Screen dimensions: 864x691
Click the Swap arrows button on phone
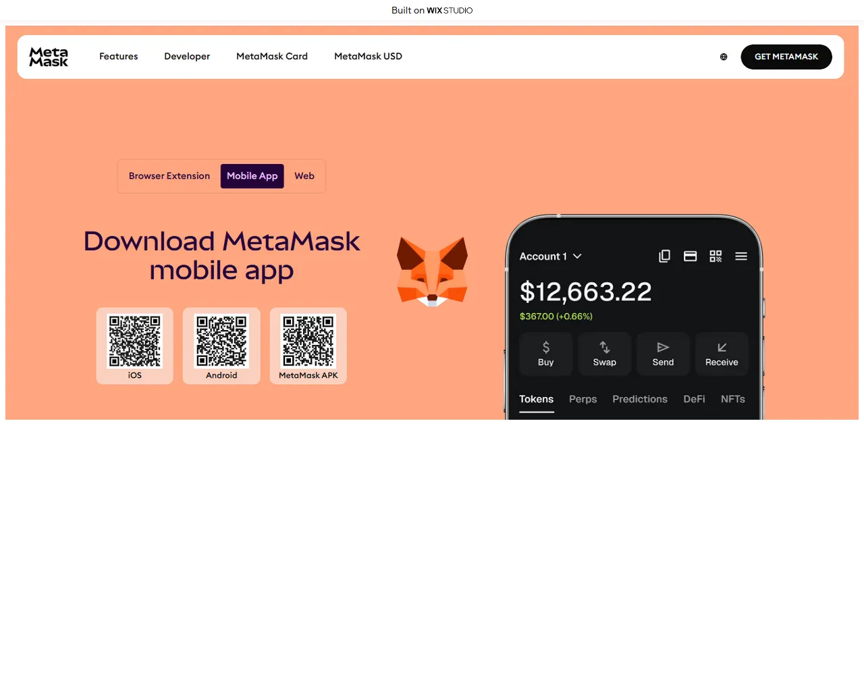(x=605, y=354)
